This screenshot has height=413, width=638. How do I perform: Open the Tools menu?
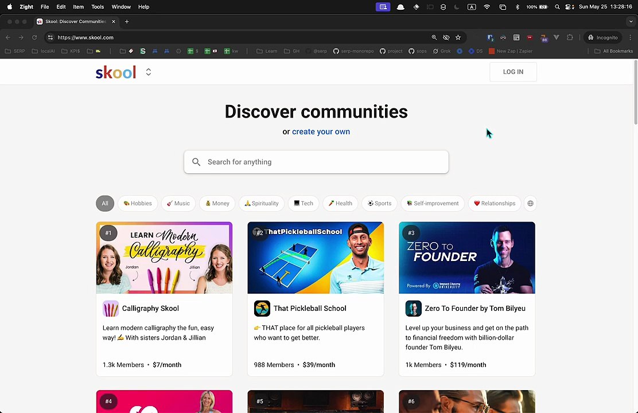[x=98, y=7]
